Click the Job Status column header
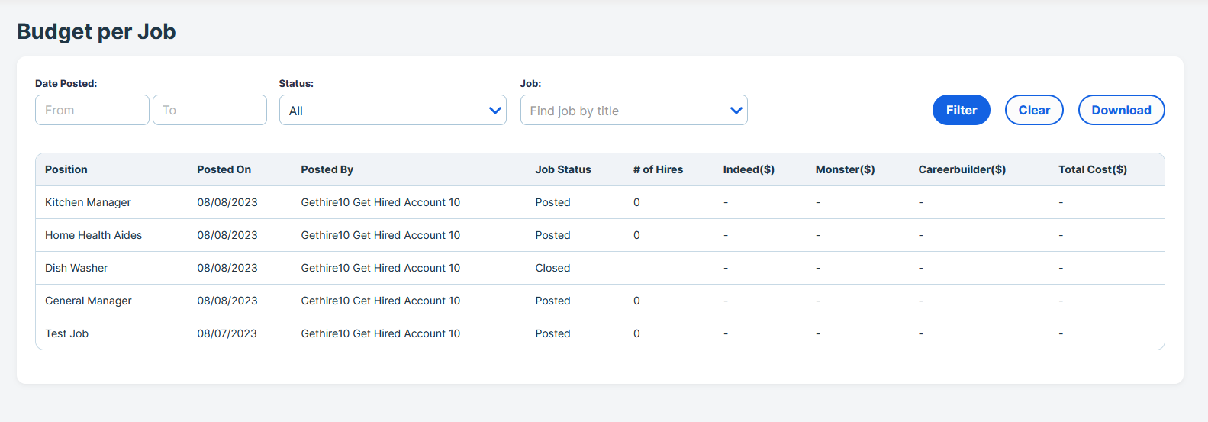Viewport: 1208px width, 422px height. [563, 169]
